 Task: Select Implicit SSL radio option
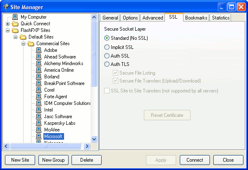(107, 47)
